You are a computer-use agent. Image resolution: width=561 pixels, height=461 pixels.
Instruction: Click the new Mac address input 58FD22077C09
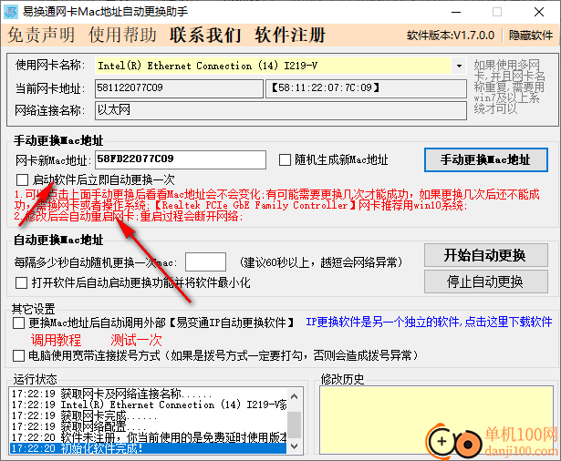pos(181,159)
